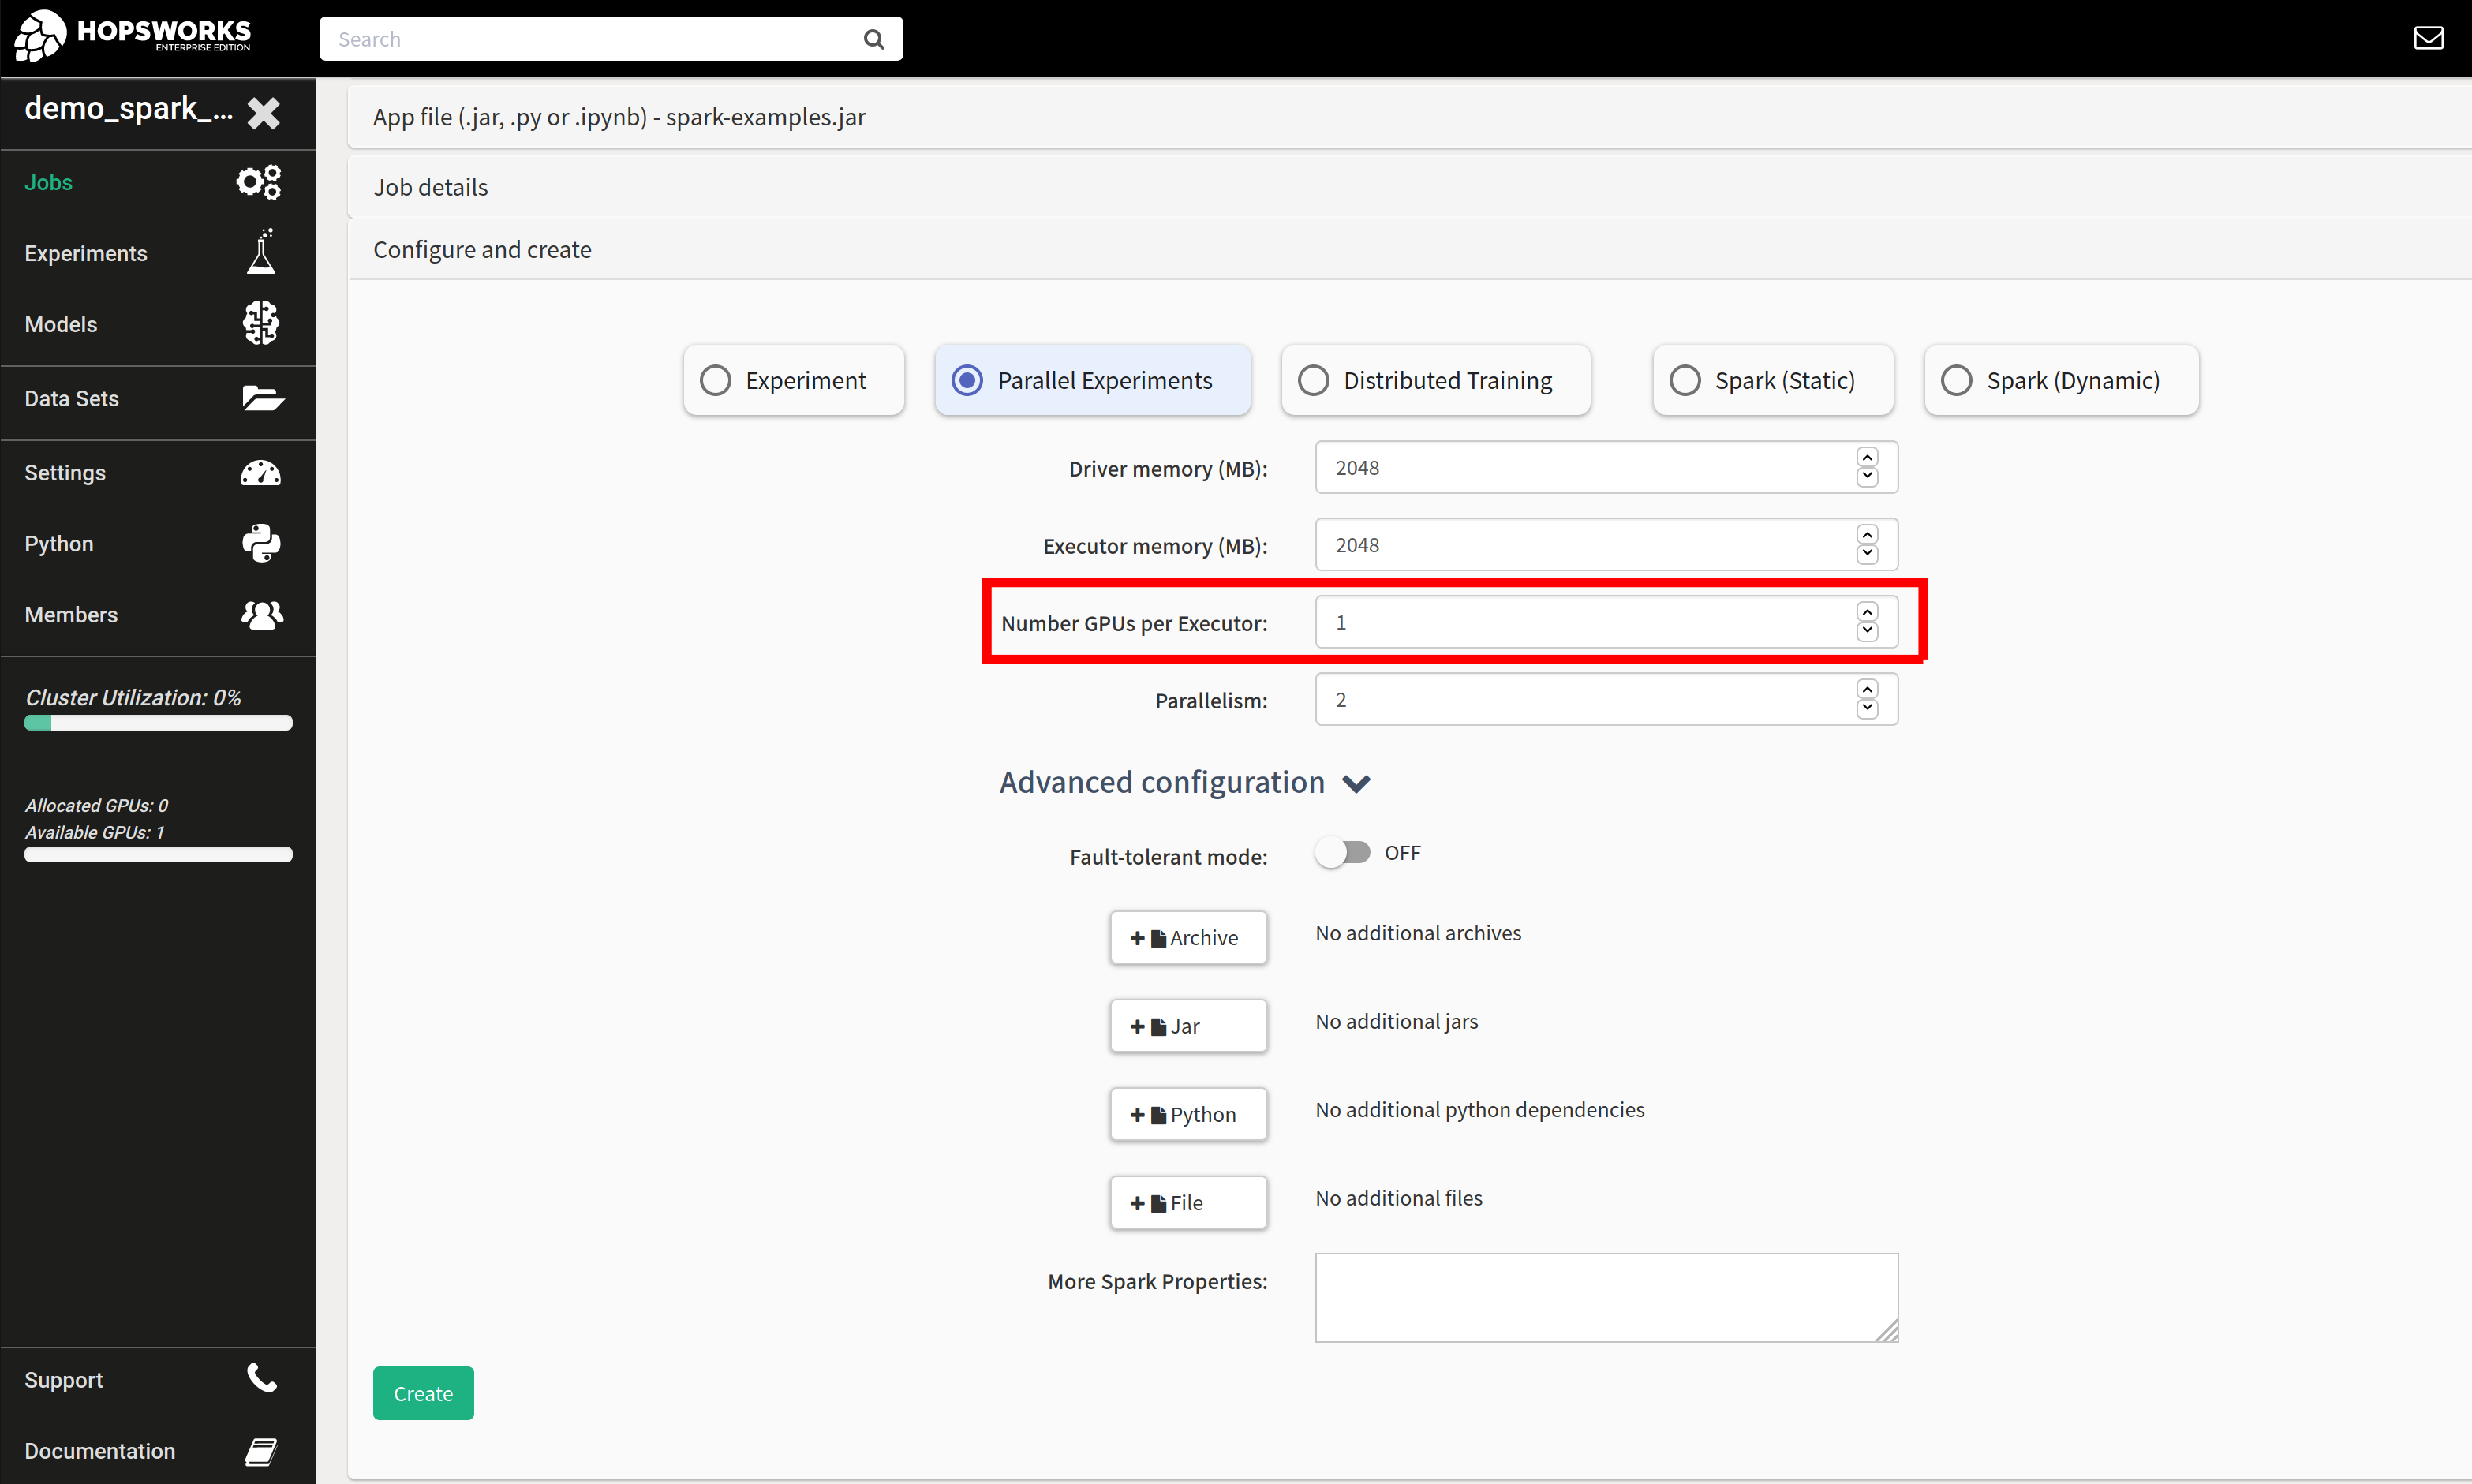Open the Python sidebar icon
This screenshot has height=1484, width=2472.
coord(260,543)
